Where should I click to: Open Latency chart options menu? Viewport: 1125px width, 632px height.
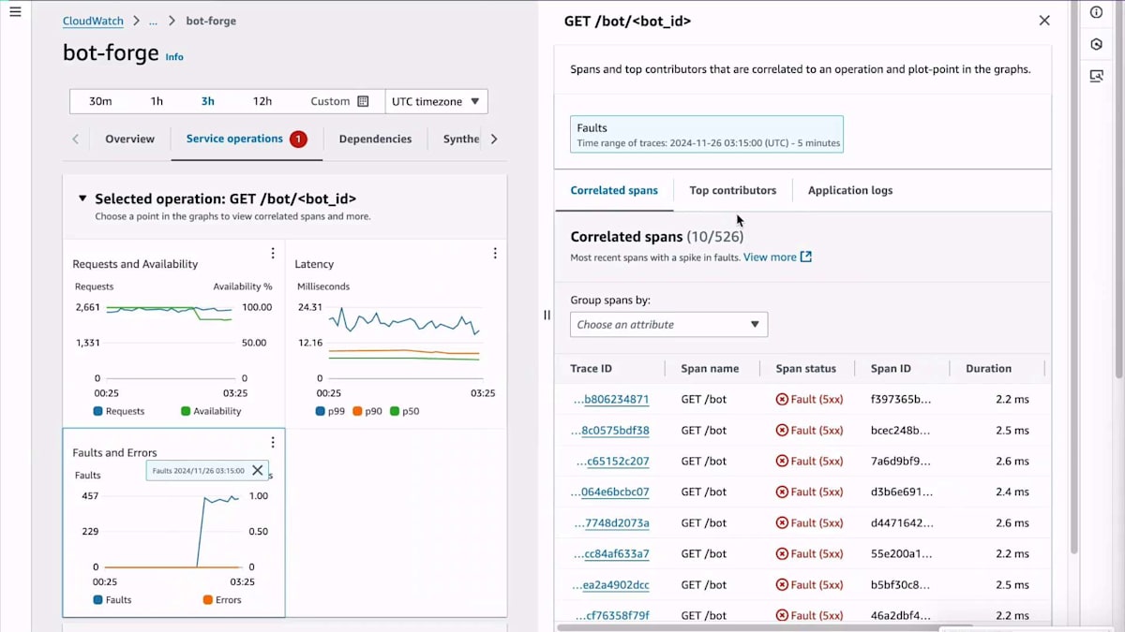pos(495,254)
